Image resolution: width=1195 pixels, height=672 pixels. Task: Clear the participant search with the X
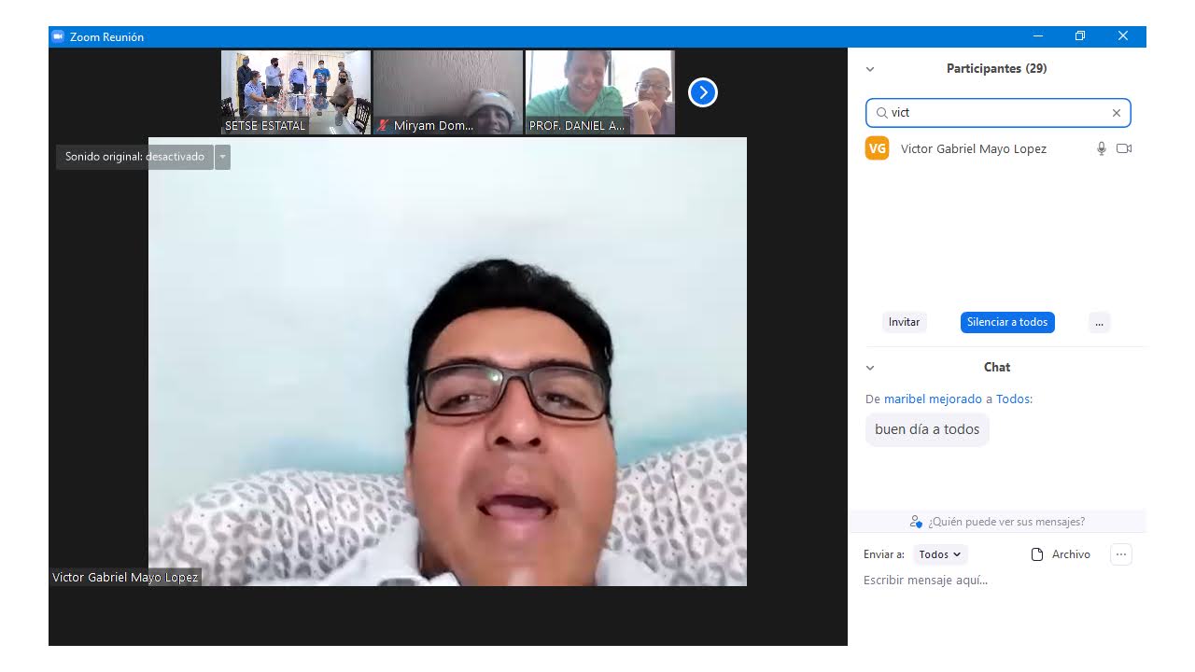(x=1116, y=113)
